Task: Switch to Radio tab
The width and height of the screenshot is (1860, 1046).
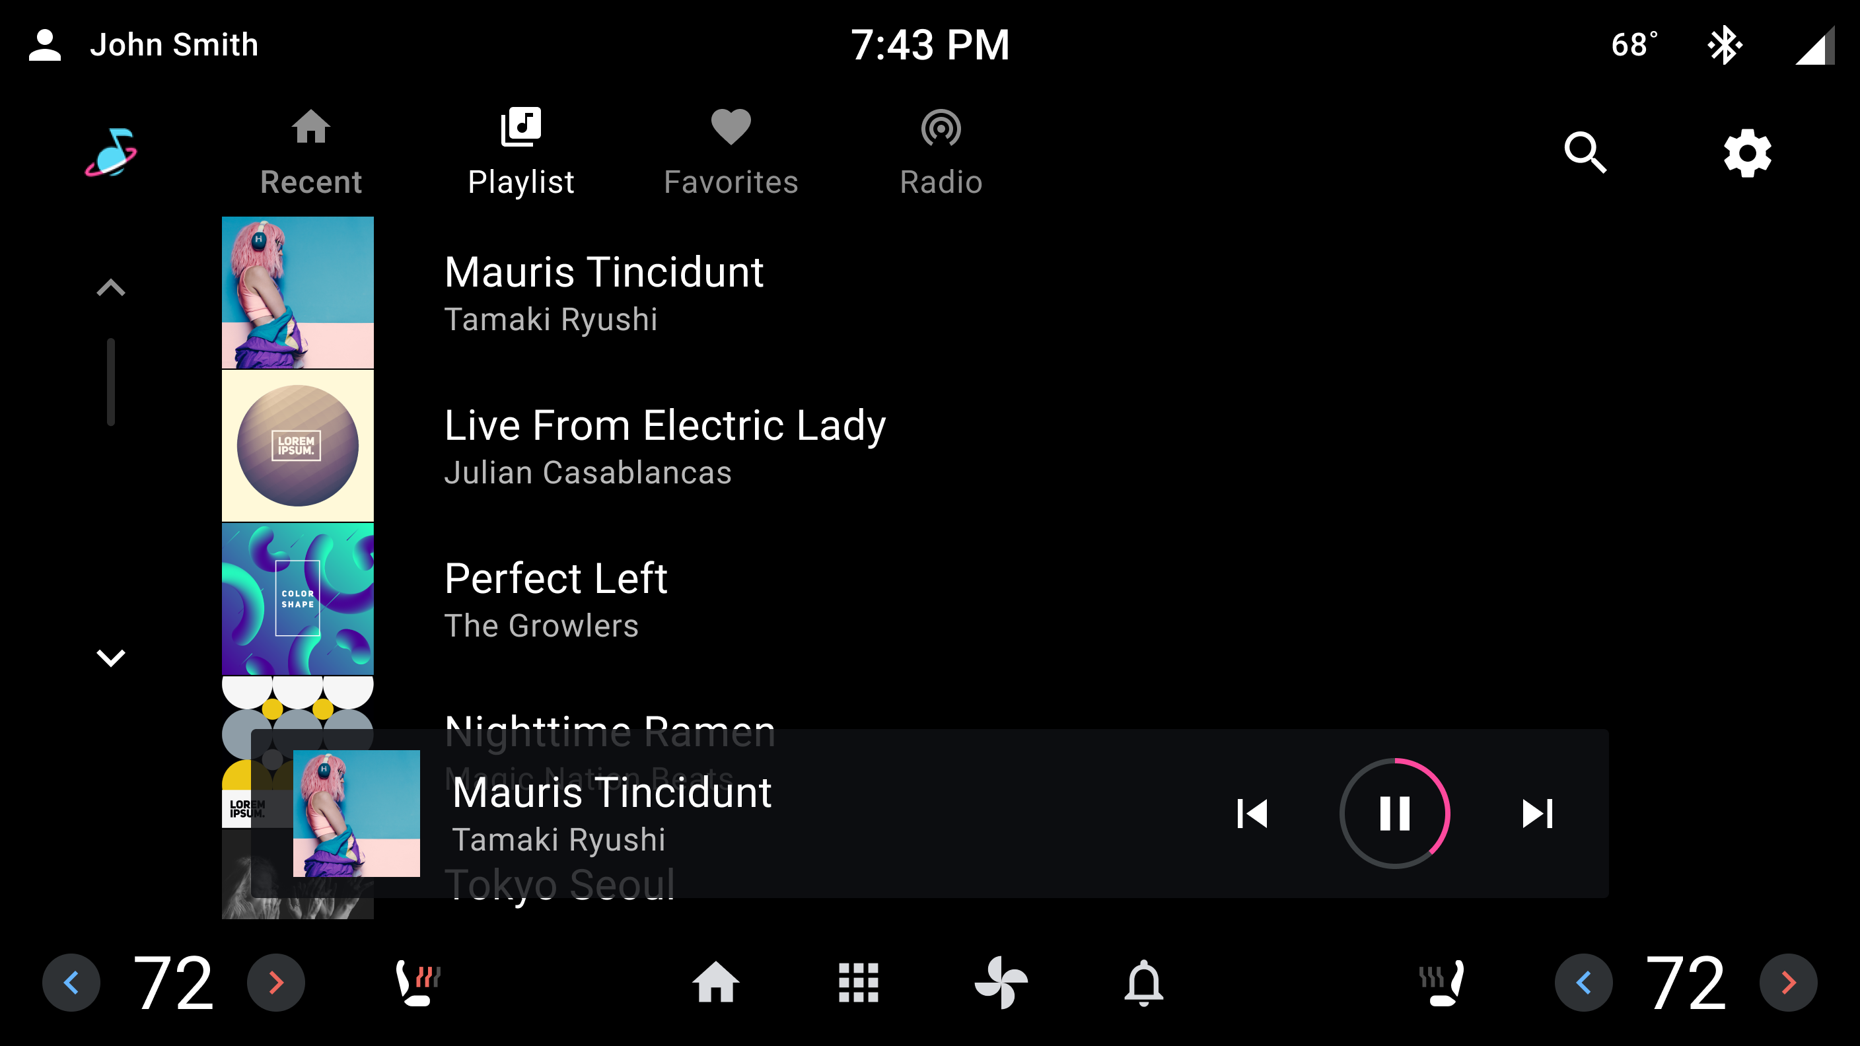Action: pos(940,152)
